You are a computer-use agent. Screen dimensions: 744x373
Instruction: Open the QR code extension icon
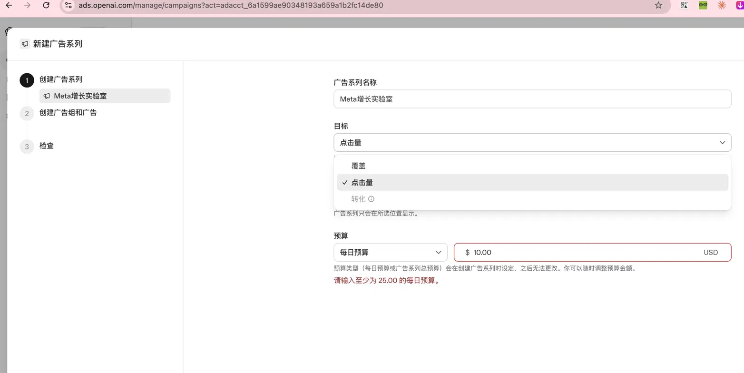685,6
